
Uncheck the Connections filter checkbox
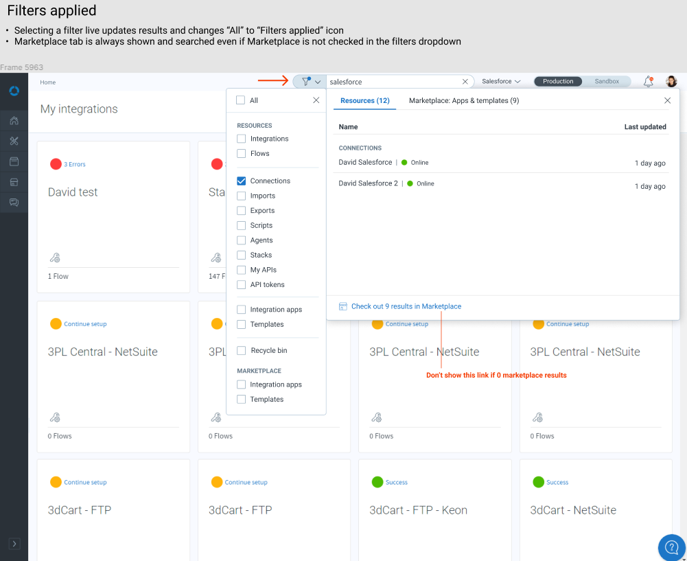tap(242, 181)
